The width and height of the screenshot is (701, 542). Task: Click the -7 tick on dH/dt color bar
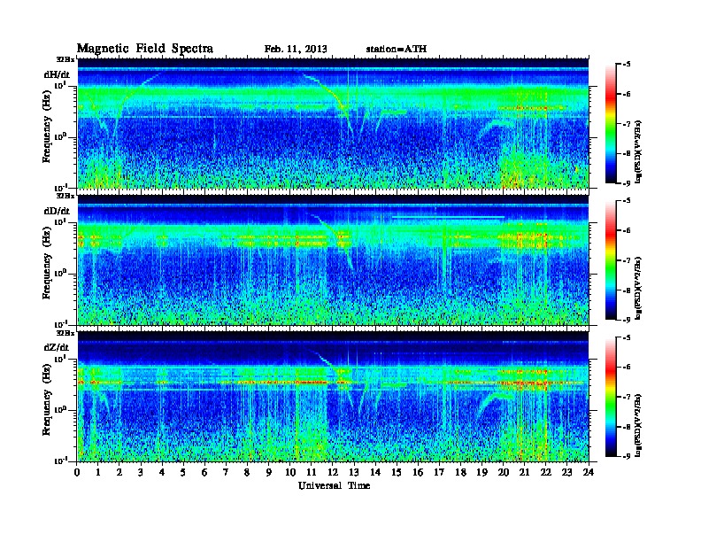click(627, 124)
